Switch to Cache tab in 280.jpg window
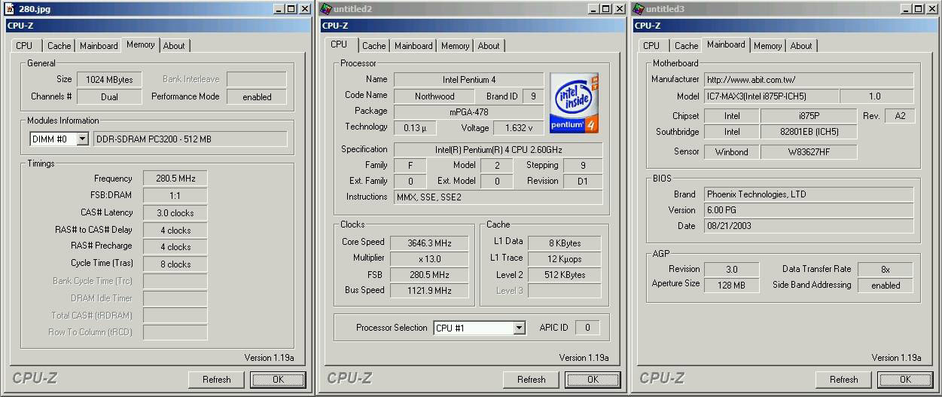The image size is (942, 397). 59,46
